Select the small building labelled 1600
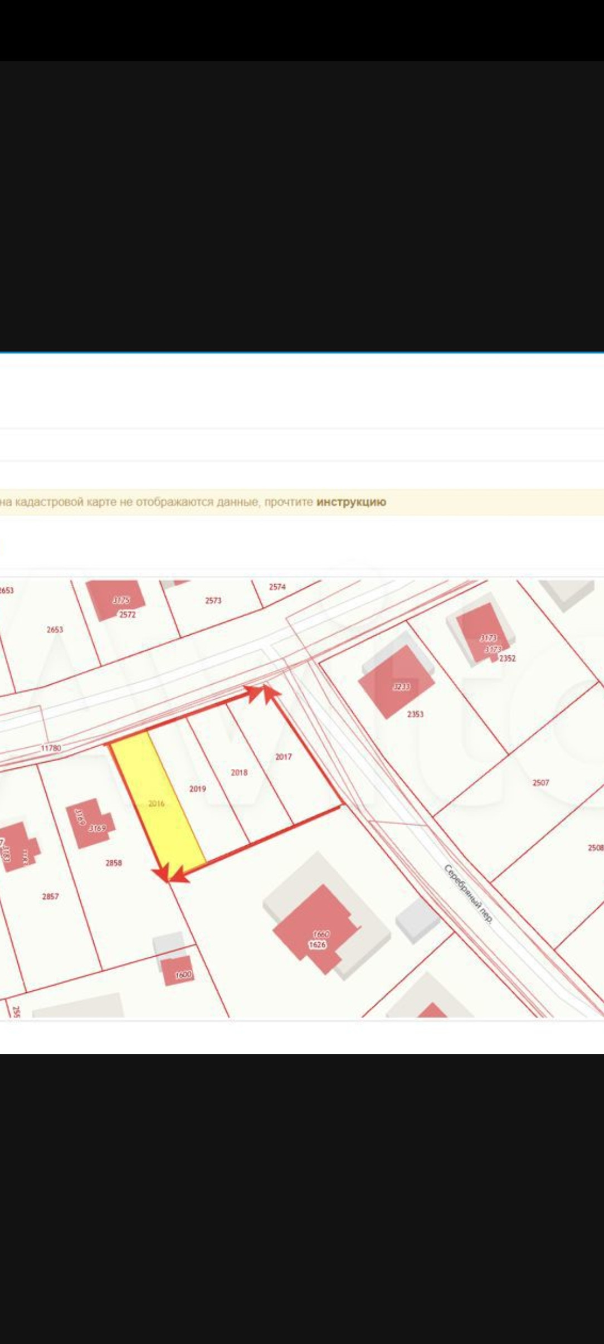 point(178,970)
